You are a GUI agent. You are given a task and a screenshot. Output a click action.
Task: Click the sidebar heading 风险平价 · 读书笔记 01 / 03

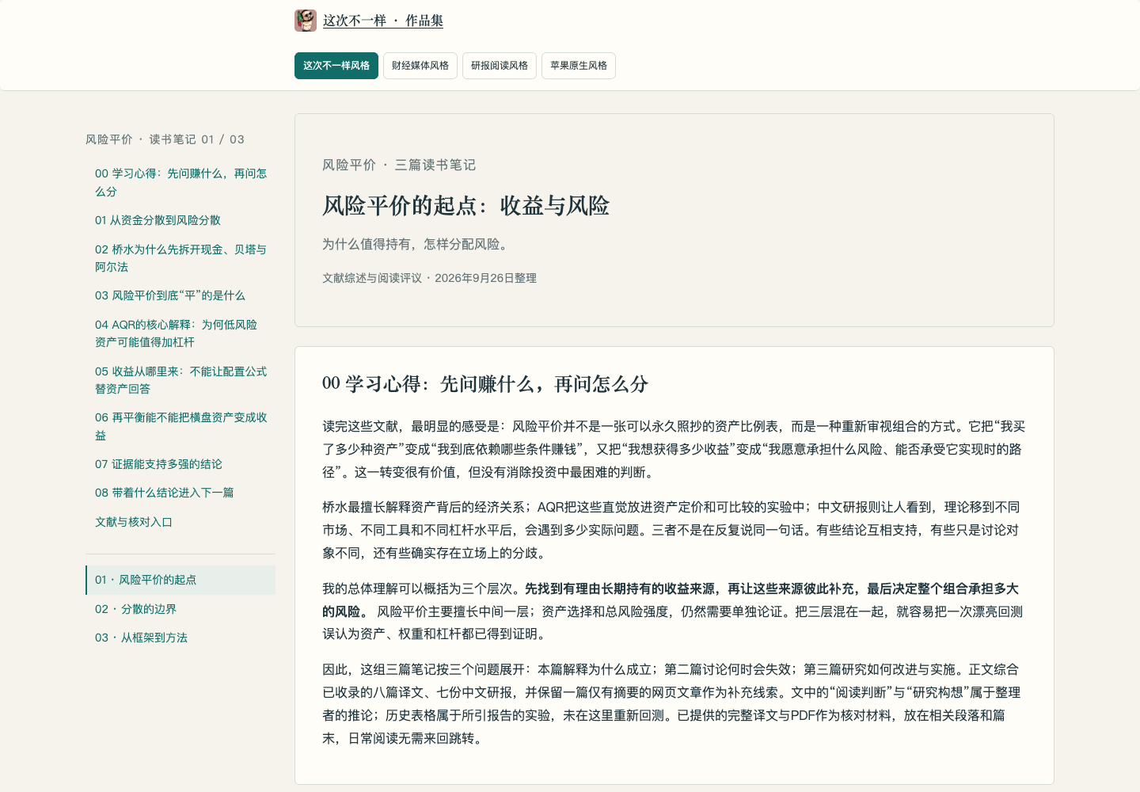165,139
